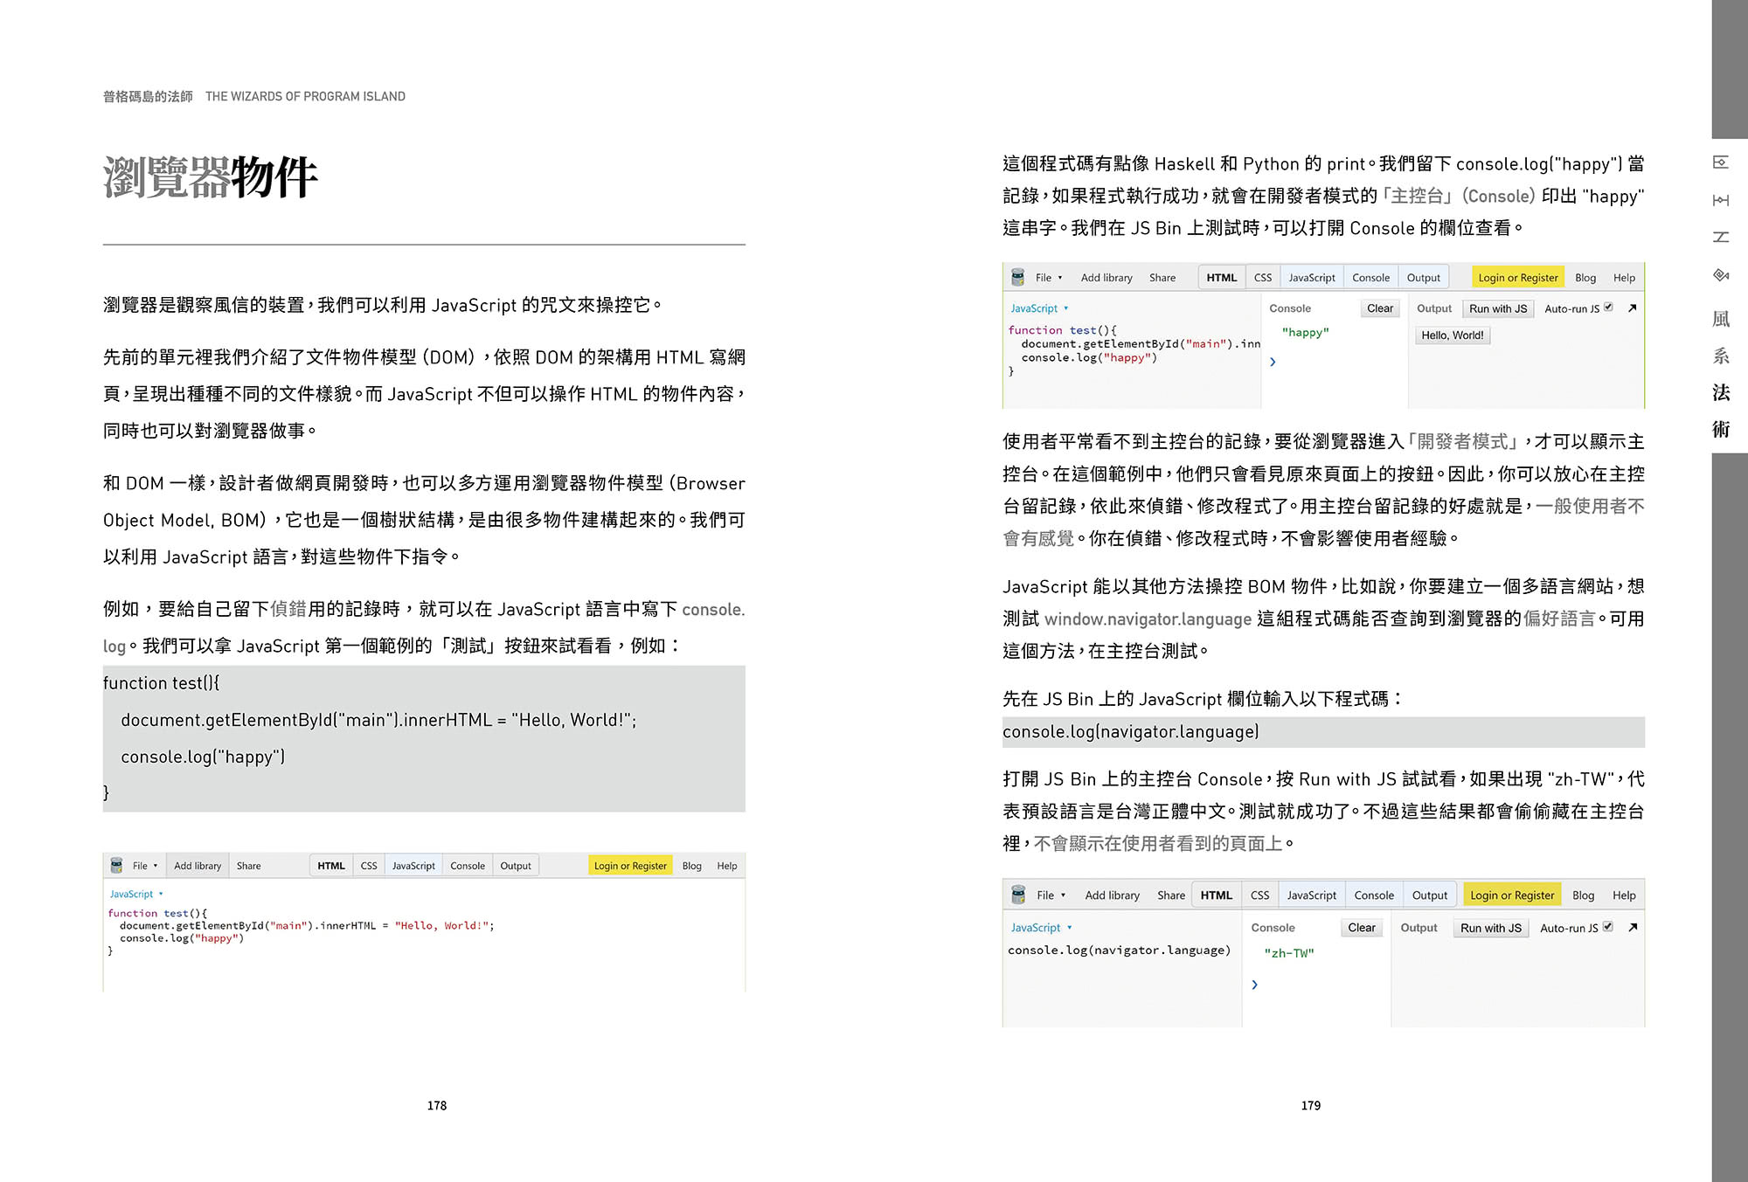
Task: Open the File dropdown in the top-right screenshot
Action: click(x=1046, y=277)
